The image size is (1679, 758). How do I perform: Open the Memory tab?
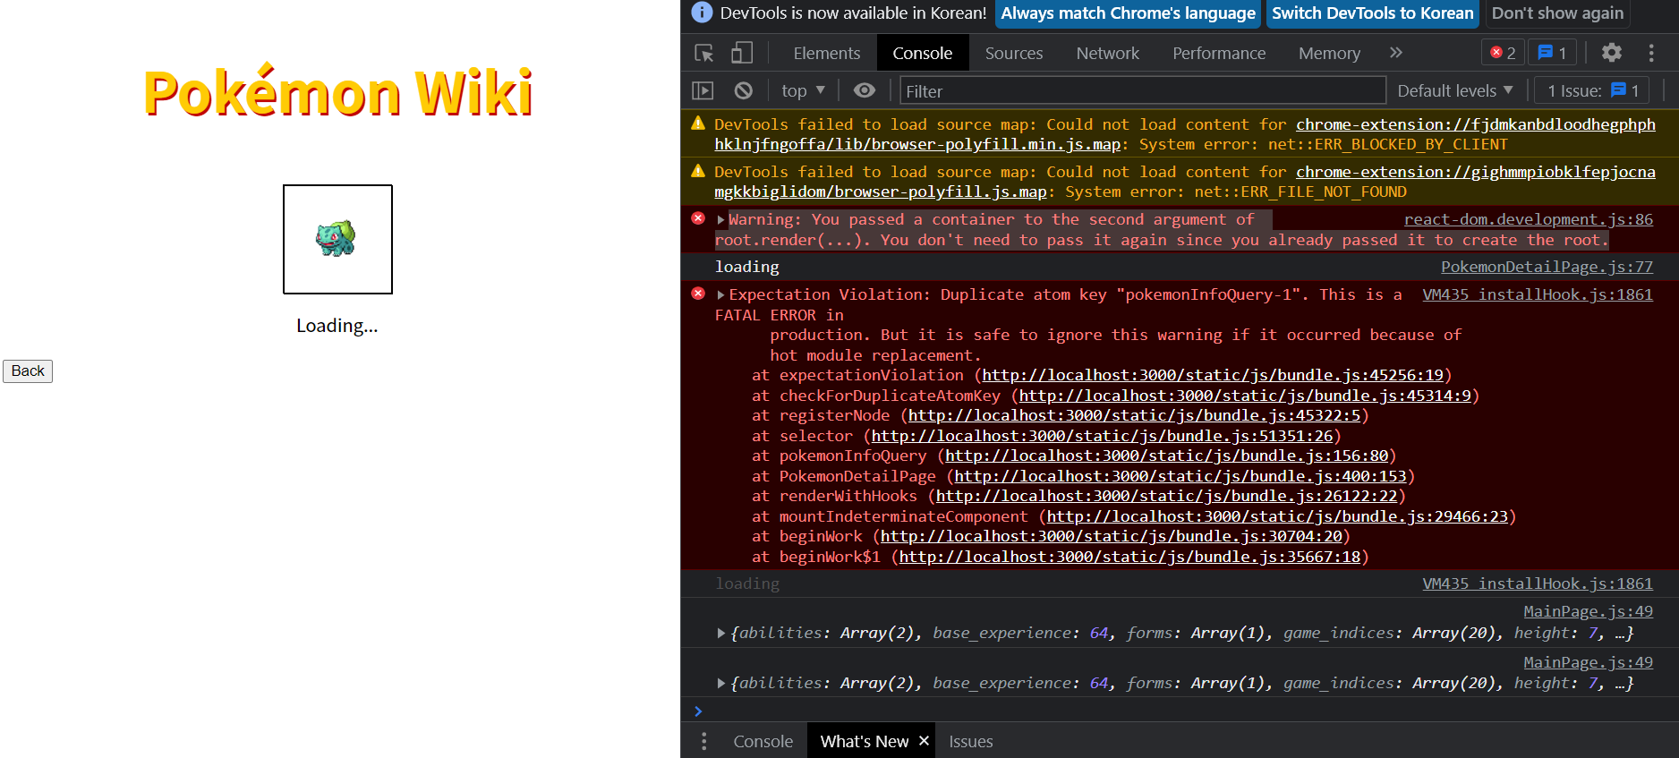pyautogui.click(x=1329, y=53)
